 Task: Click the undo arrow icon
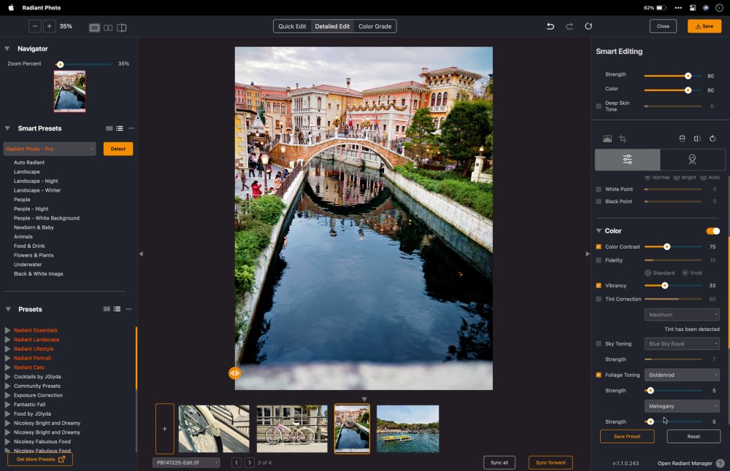point(550,26)
